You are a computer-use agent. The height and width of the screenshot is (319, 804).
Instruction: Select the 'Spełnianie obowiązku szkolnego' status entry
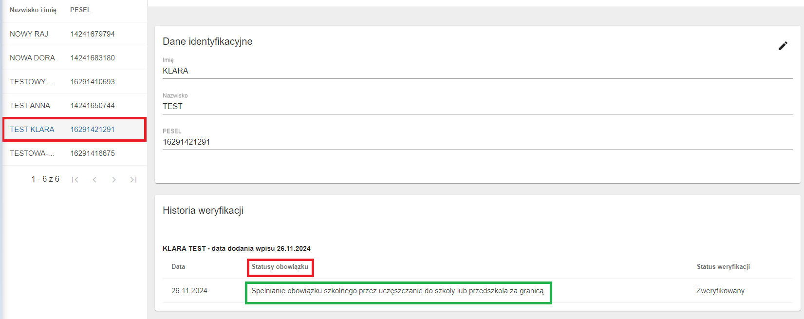pos(397,291)
